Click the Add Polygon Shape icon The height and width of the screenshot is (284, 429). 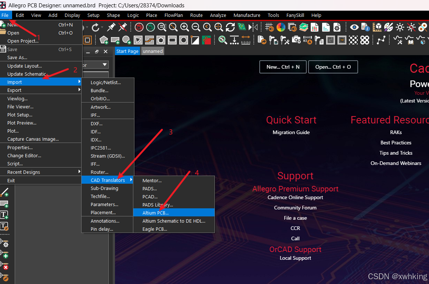(x=104, y=40)
